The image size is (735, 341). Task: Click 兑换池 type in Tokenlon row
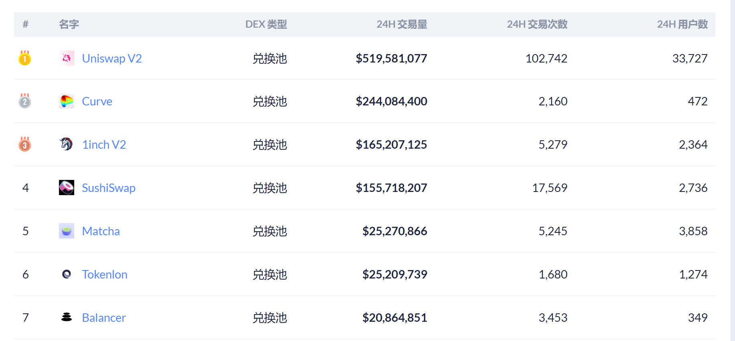[270, 274]
